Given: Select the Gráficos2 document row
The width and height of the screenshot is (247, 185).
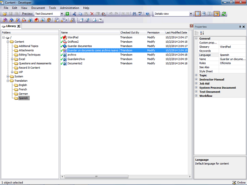Looking at the screenshot, I should [124, 42].
